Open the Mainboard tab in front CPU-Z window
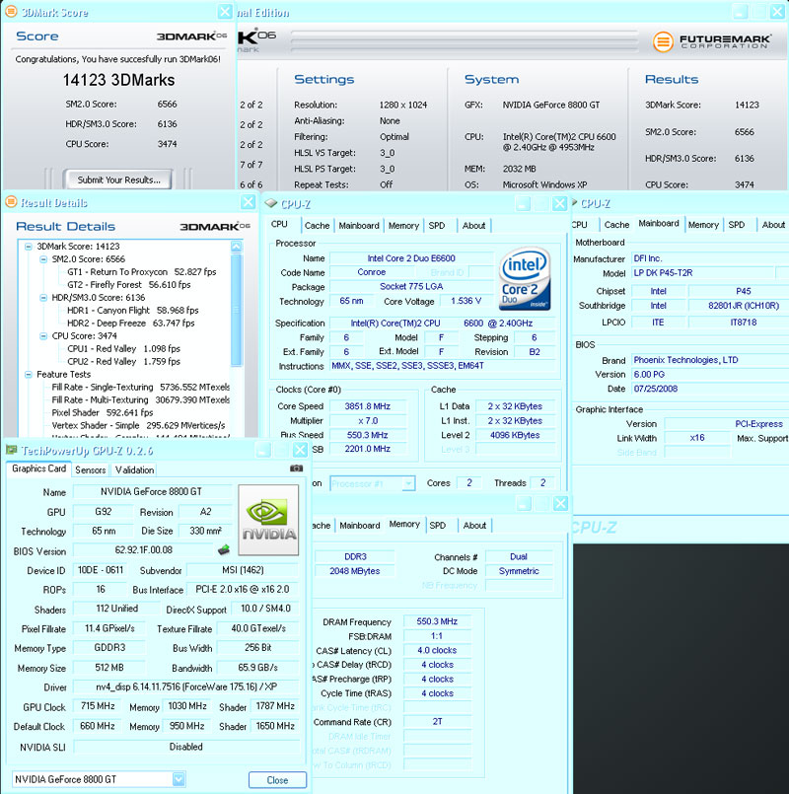The height and width of the screenshot is (794, 789). tap(359, 225)
